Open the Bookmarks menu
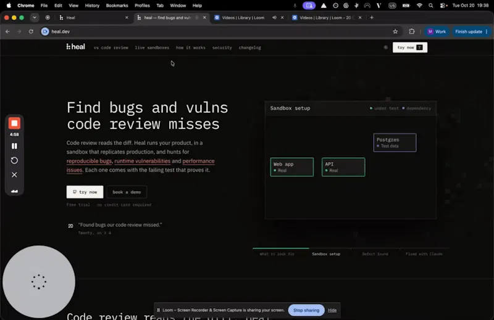Screen dimensions: 494x320 (117, 6)
